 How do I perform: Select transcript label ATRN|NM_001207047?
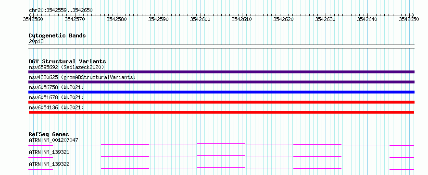[x=53, y=140]
